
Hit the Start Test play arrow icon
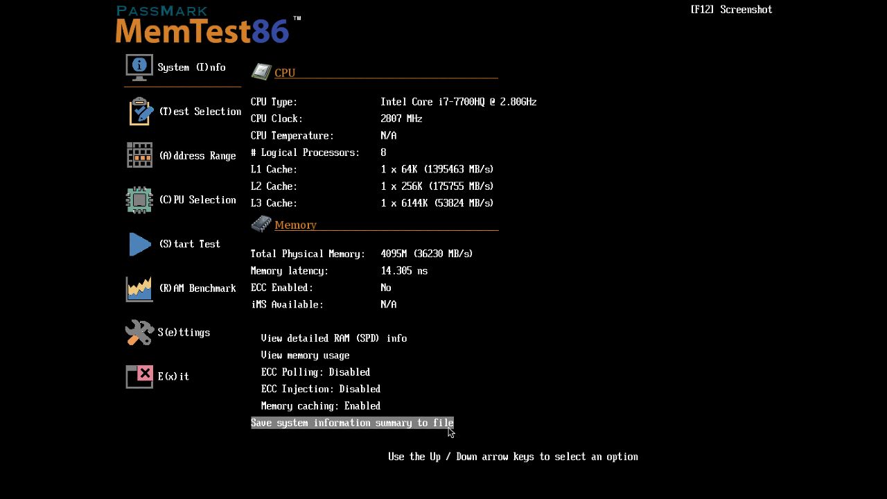point(140,244)
